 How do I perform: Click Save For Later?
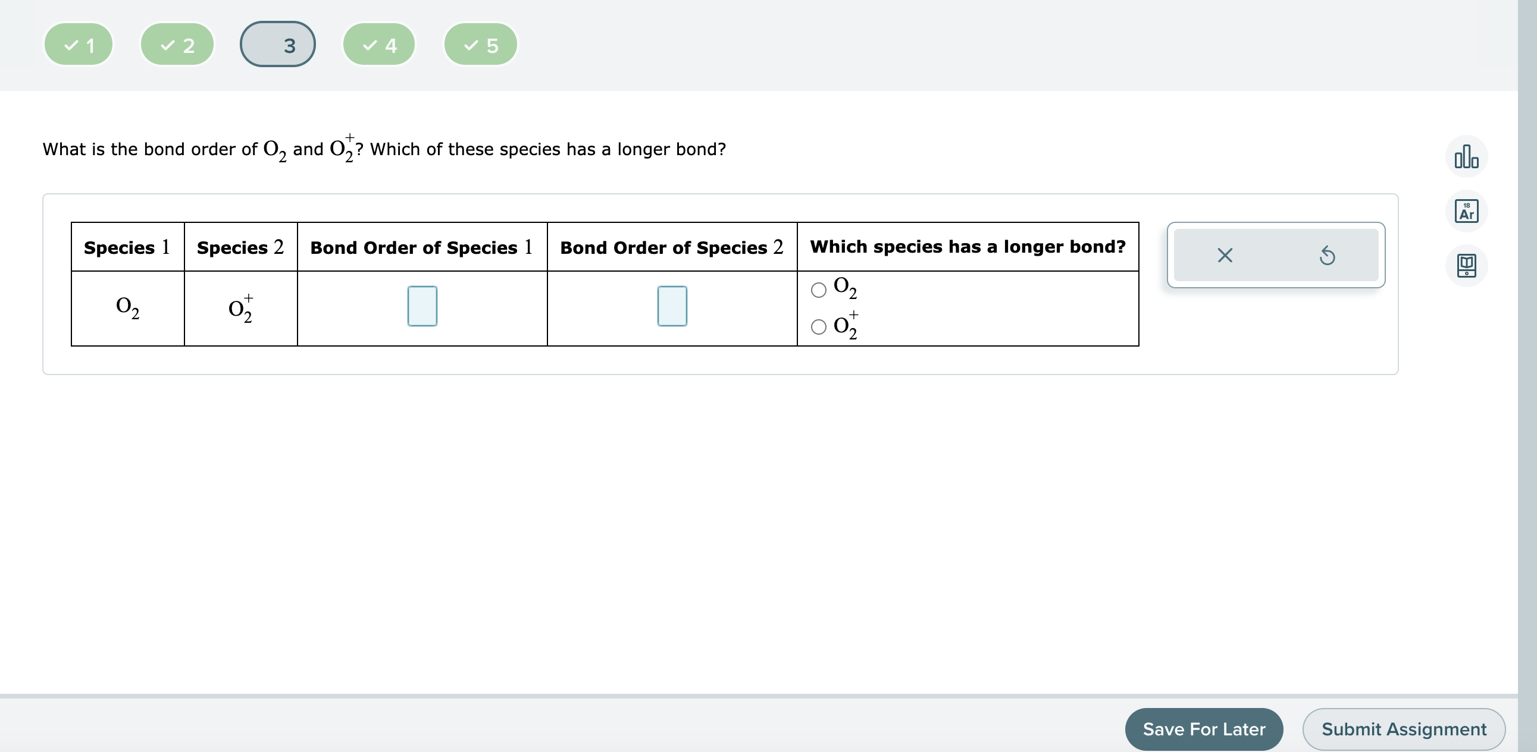tap(1203, 729)
